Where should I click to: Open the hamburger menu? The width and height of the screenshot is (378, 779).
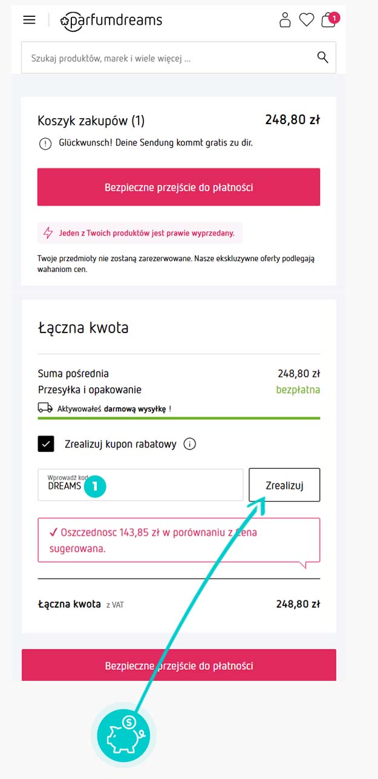pos(29,20)
